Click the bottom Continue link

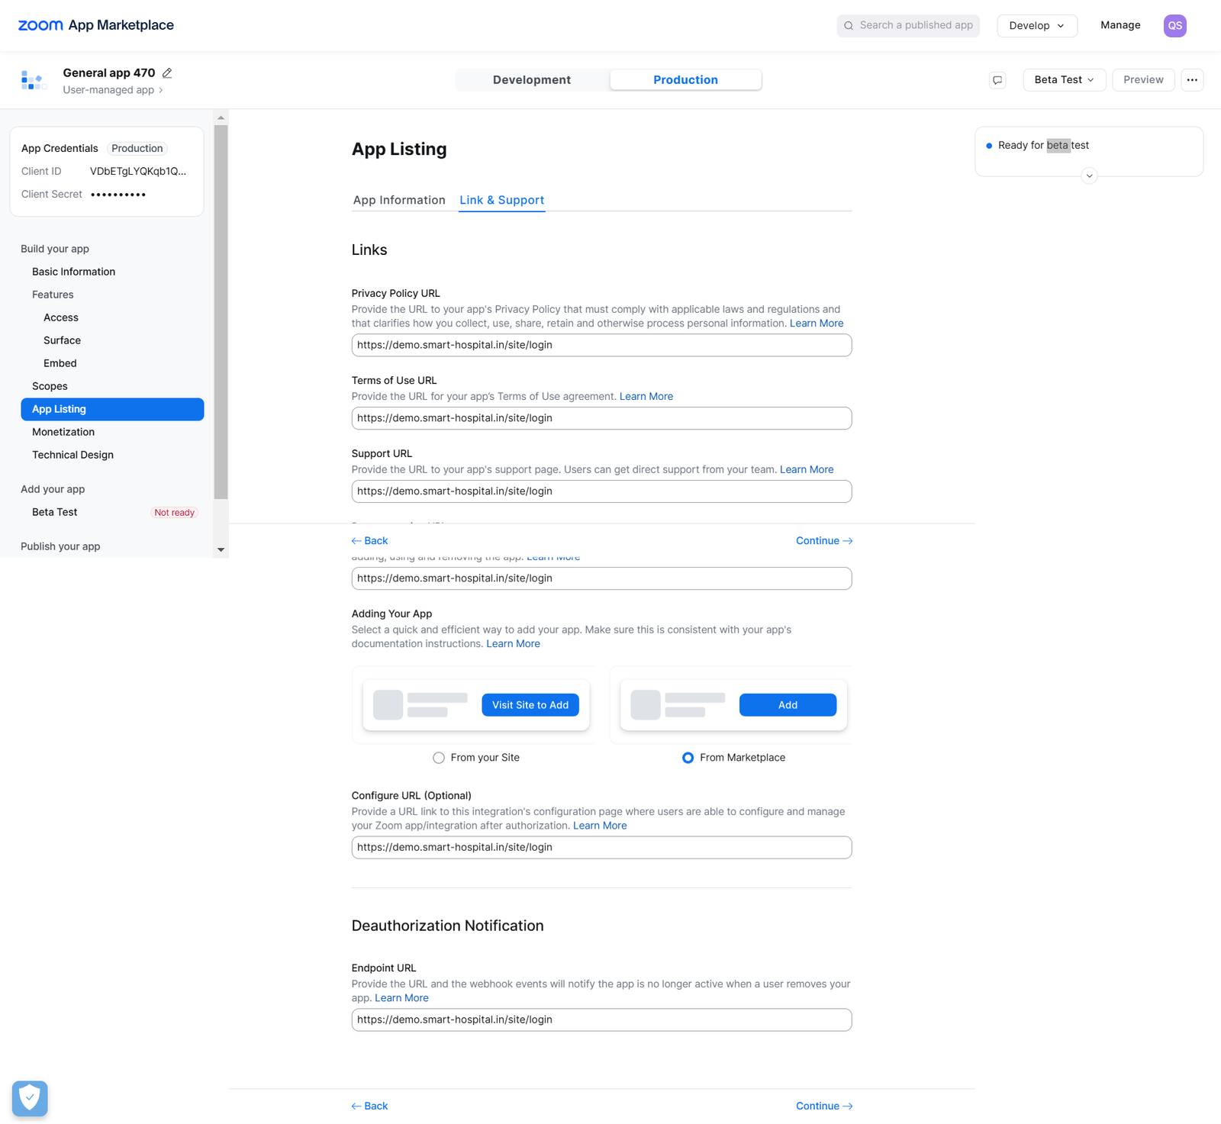(x=823, y=1106)
